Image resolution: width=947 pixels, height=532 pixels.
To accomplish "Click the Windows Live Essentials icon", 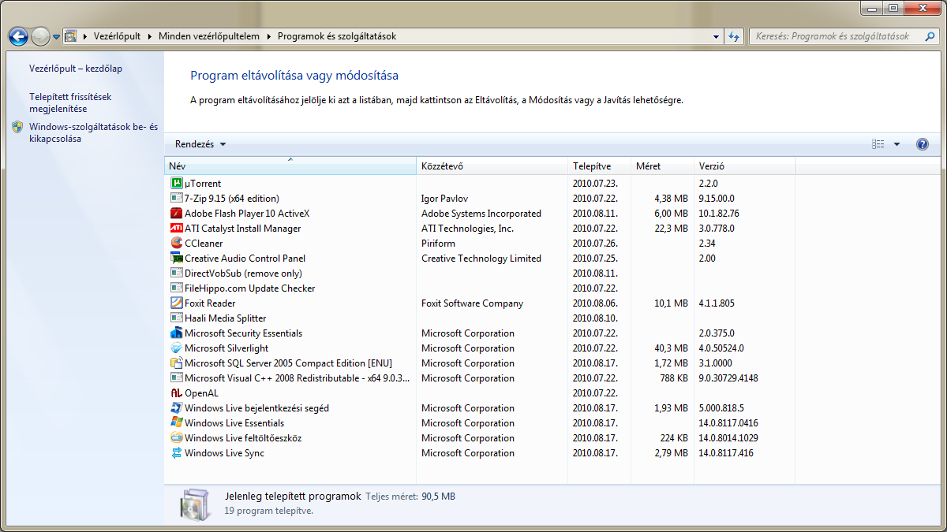I will coord(177,423).
